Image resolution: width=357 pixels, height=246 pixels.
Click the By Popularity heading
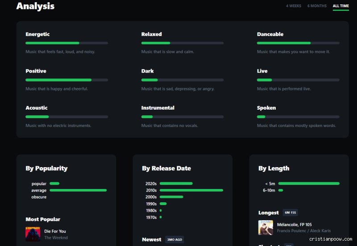[46, 168]
